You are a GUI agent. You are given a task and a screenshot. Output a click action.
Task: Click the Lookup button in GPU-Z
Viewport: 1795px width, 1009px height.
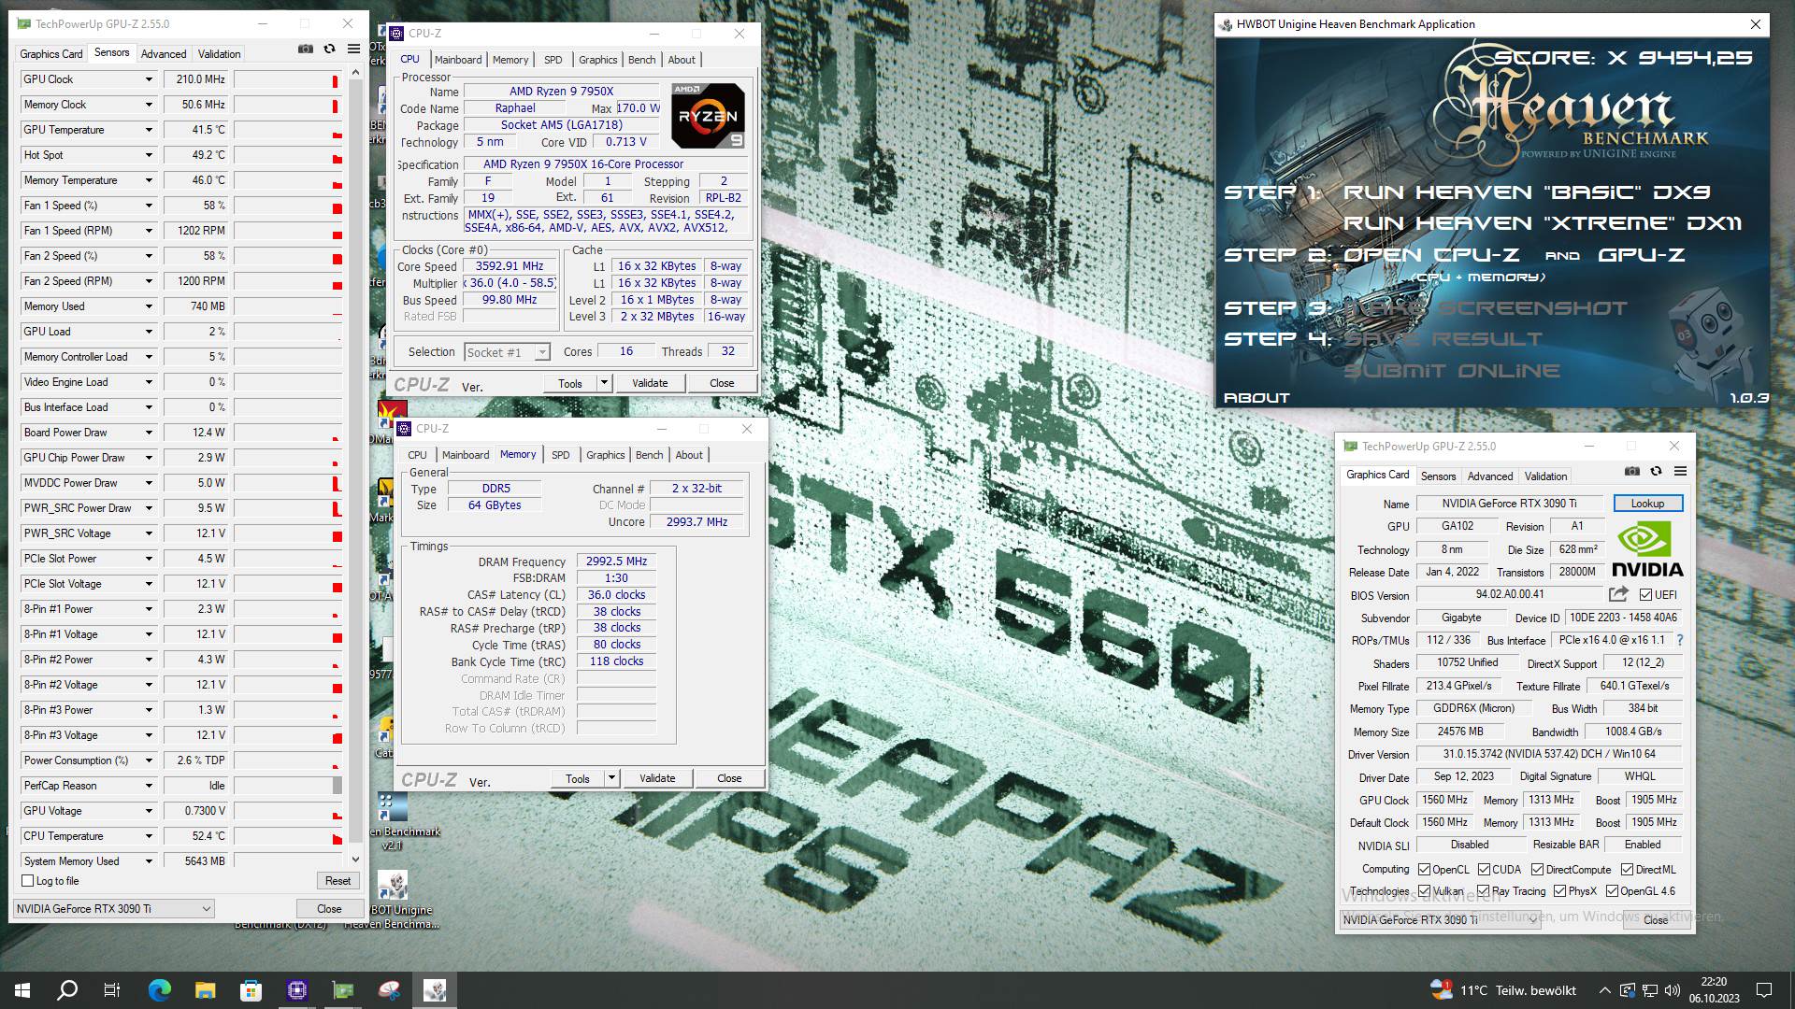tap(1647, 504)
